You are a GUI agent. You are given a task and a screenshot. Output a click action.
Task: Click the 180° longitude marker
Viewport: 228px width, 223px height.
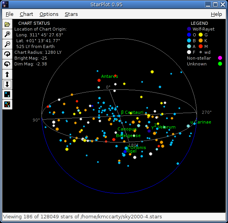[x=133, y=145]
